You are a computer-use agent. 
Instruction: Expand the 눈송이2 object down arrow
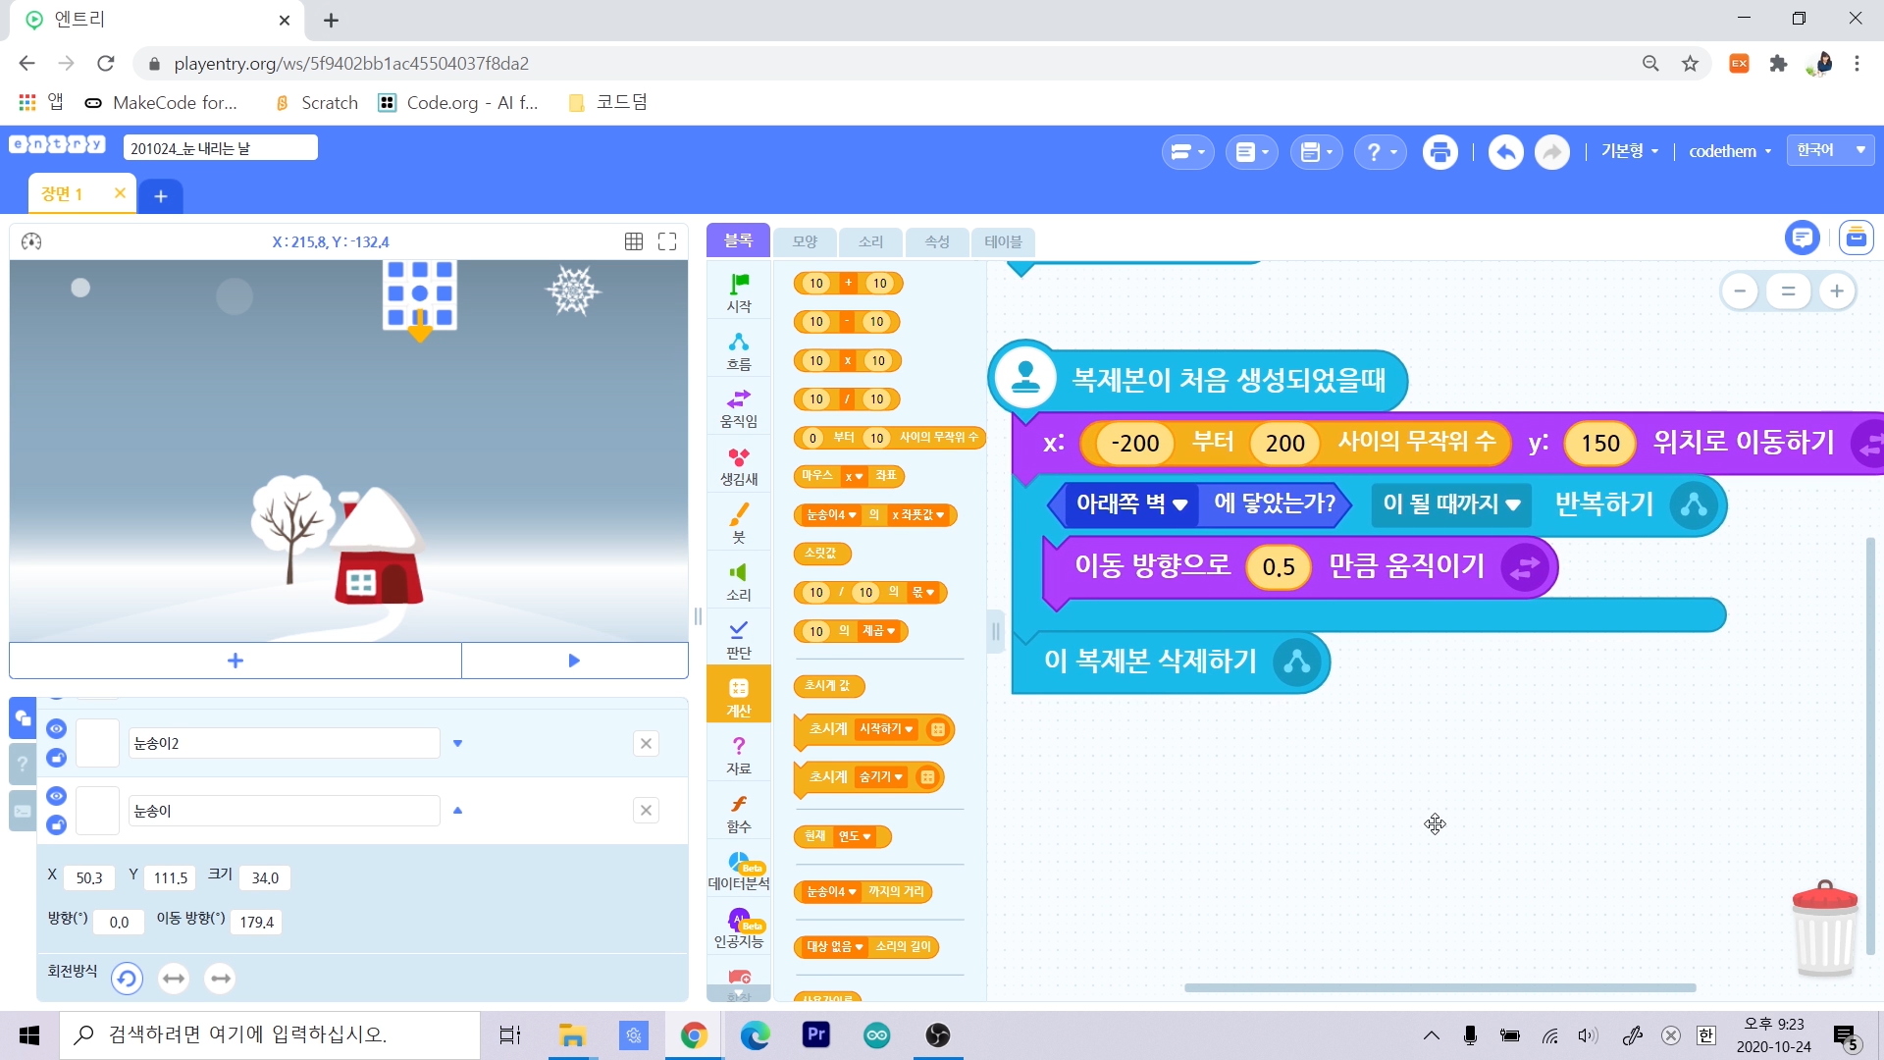457,743
